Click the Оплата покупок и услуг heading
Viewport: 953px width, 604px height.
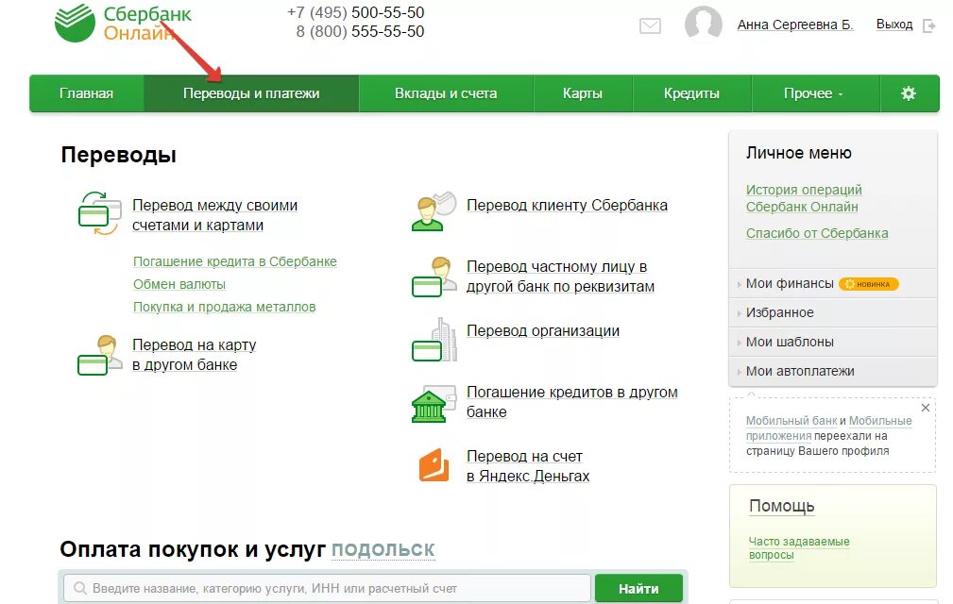193,548
